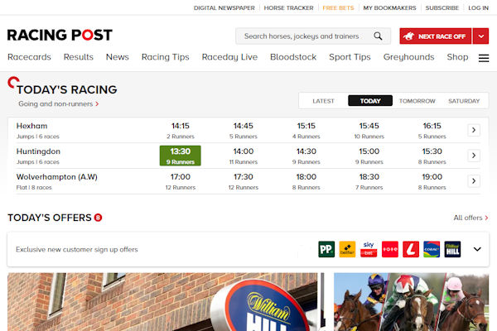This screenshot has height=331, width=497.
Task: Open the Wolverhampton 19:00 race
Action: coord(432,181)
